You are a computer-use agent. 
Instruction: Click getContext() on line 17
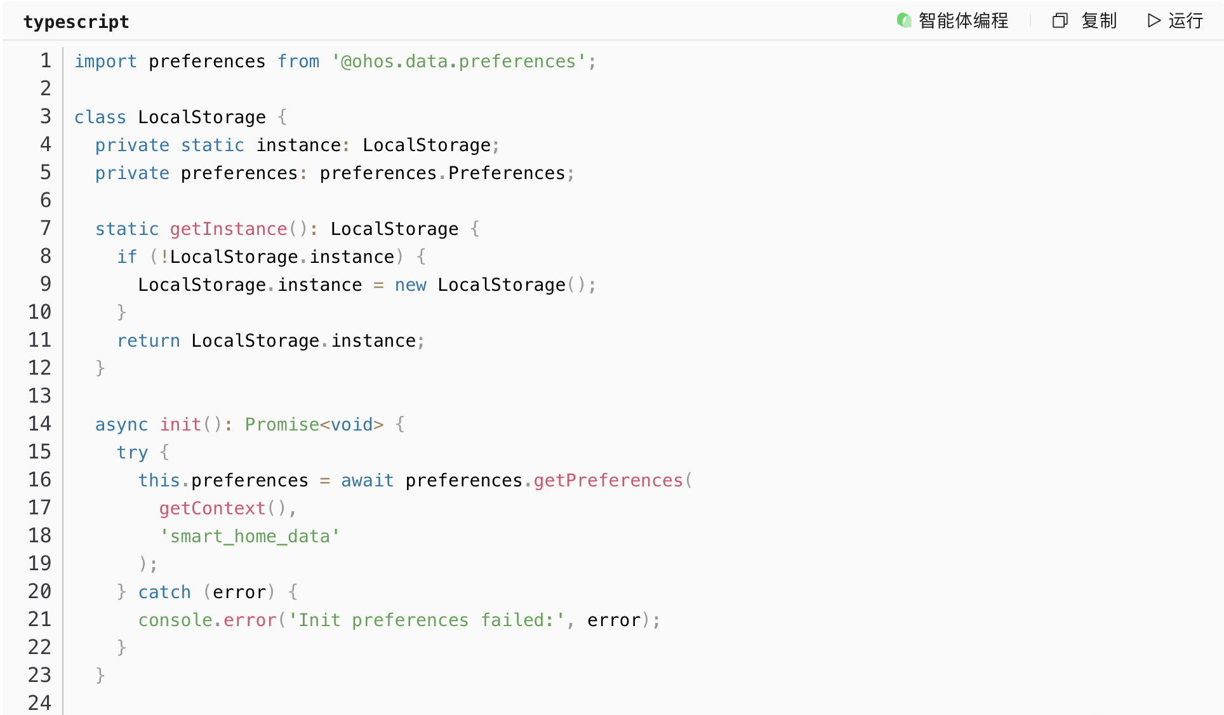223,509
